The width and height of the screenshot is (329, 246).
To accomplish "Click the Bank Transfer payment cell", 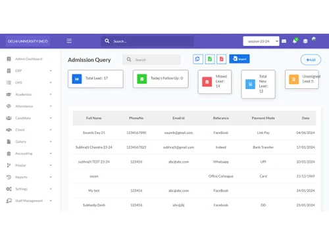I will click(263, 147).
